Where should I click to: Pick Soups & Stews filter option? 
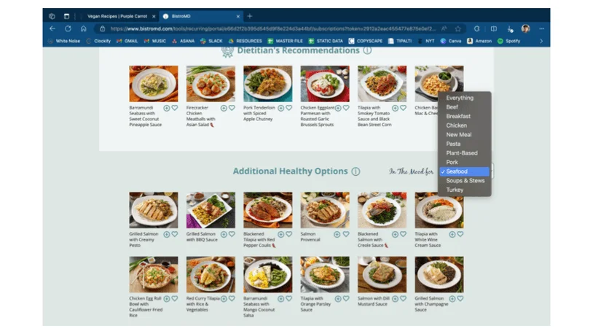(465, 181)
